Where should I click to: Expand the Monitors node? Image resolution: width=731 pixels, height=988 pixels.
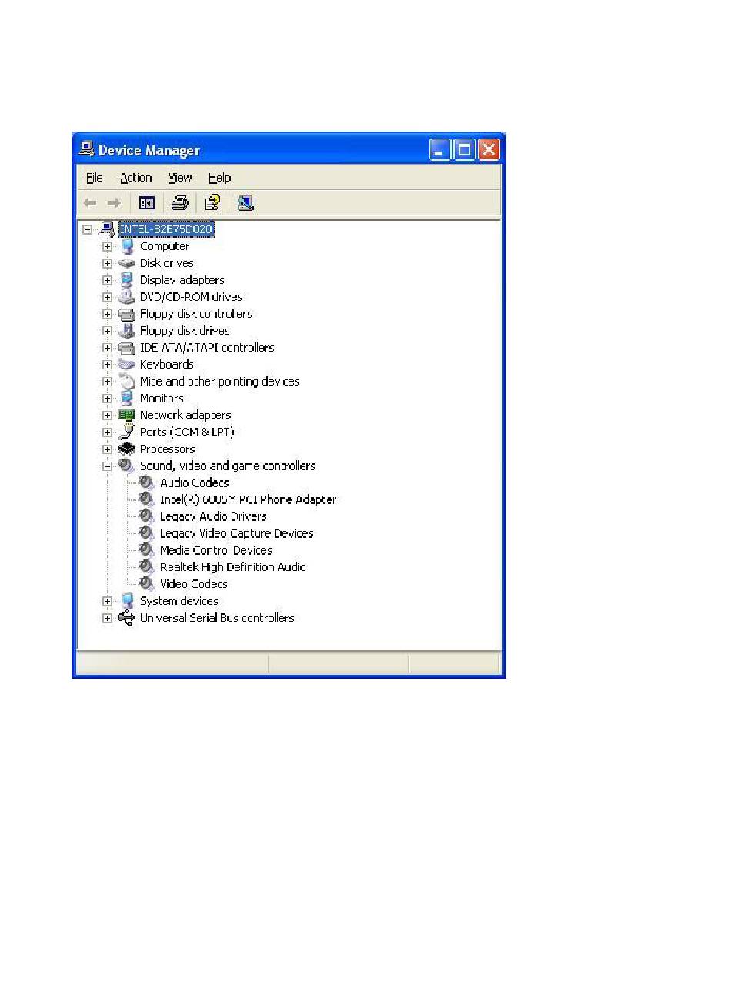108,399
